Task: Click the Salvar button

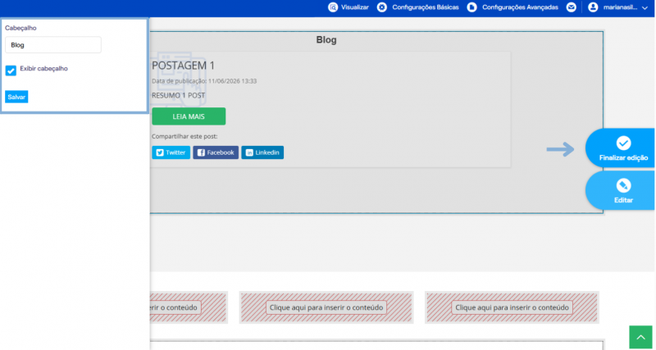Action: coord(16,97)
